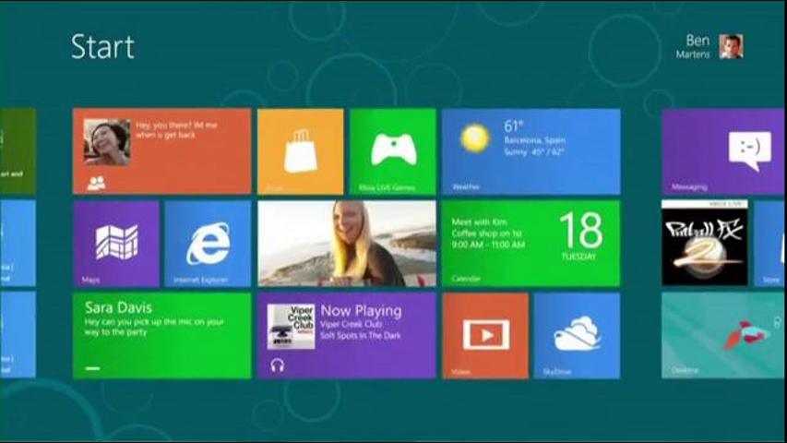The height and width of the screenshot is (443, 787).
Task: Click the Start heading text
Action: point(103,47)
